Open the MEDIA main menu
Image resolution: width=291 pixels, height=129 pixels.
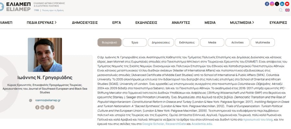pos(210,23)
